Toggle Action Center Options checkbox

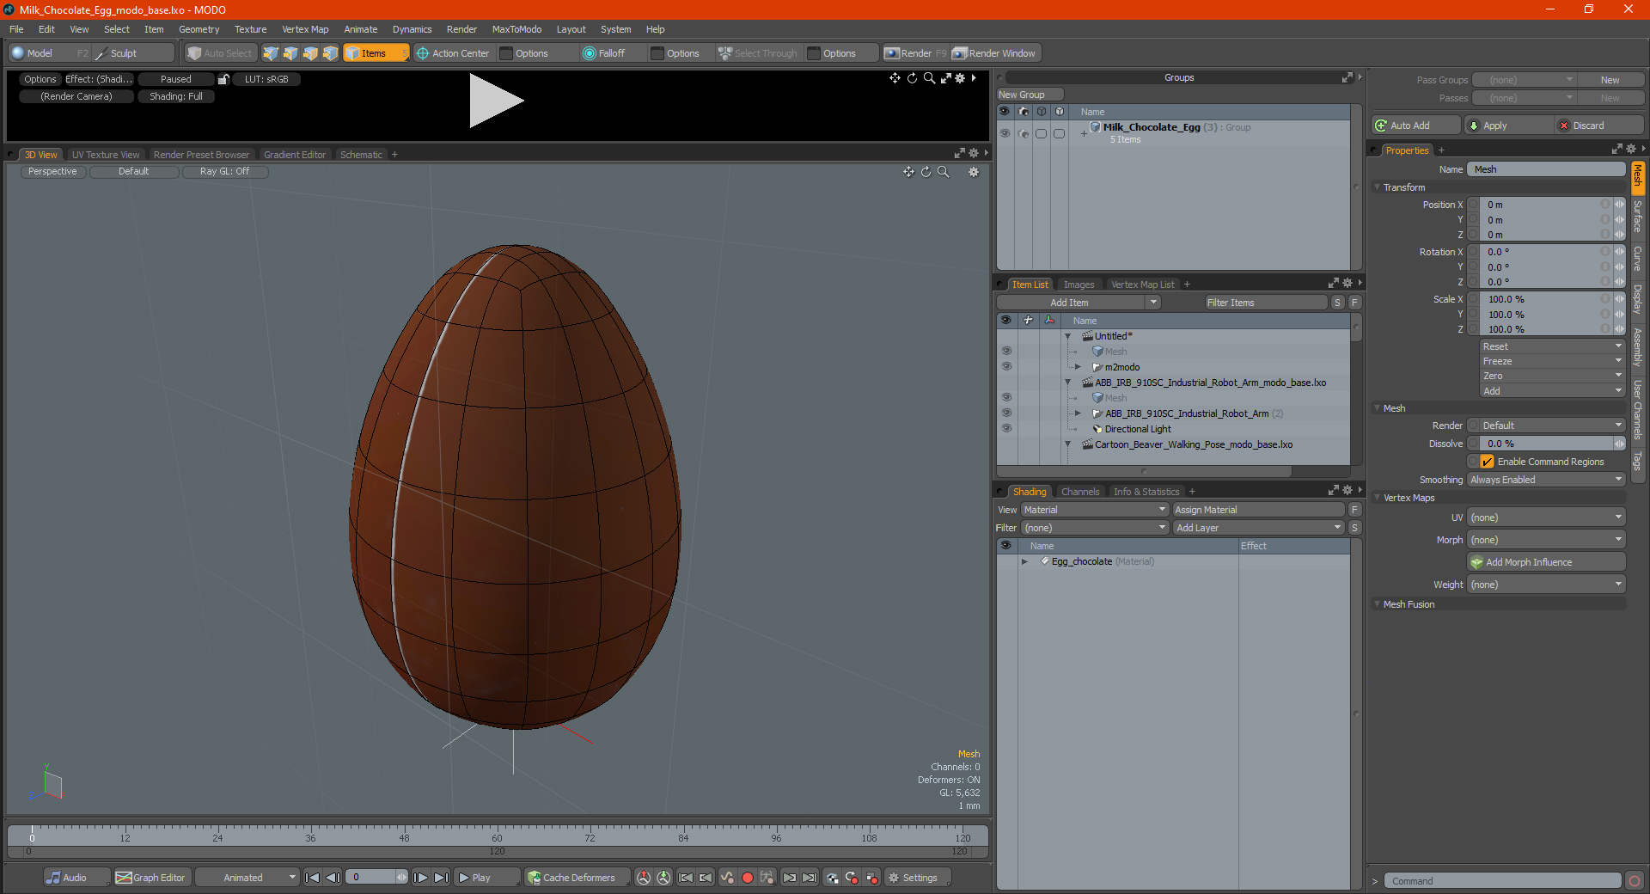tap(506, 53)
